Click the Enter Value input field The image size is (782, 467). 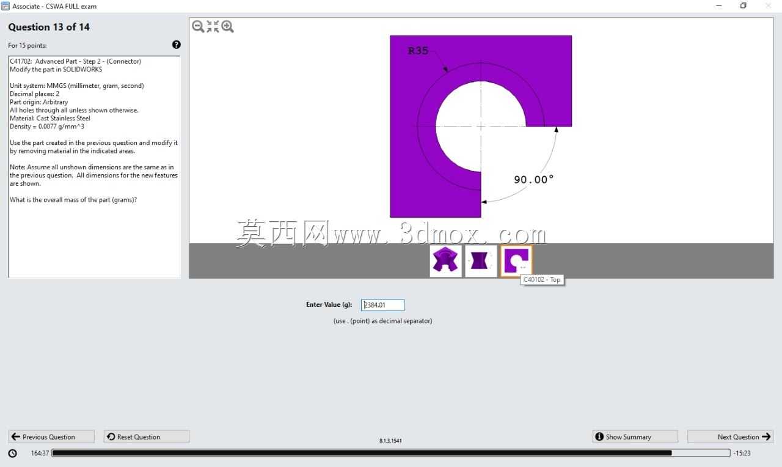point(382,305)
